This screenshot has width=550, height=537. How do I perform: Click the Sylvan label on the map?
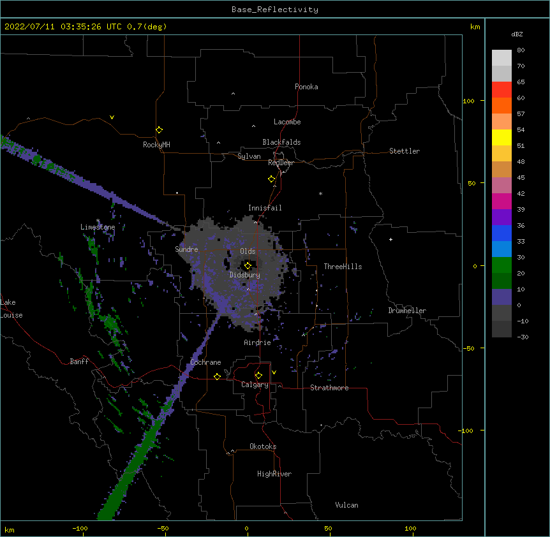click(x=249, y=156)
